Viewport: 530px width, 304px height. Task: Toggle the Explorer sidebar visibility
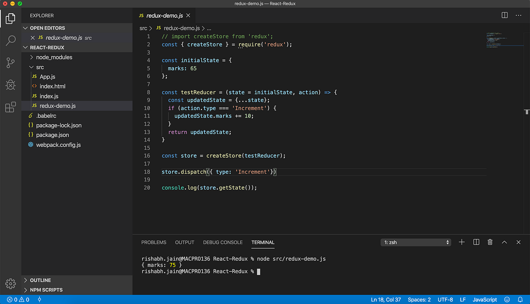coord(11,19)
